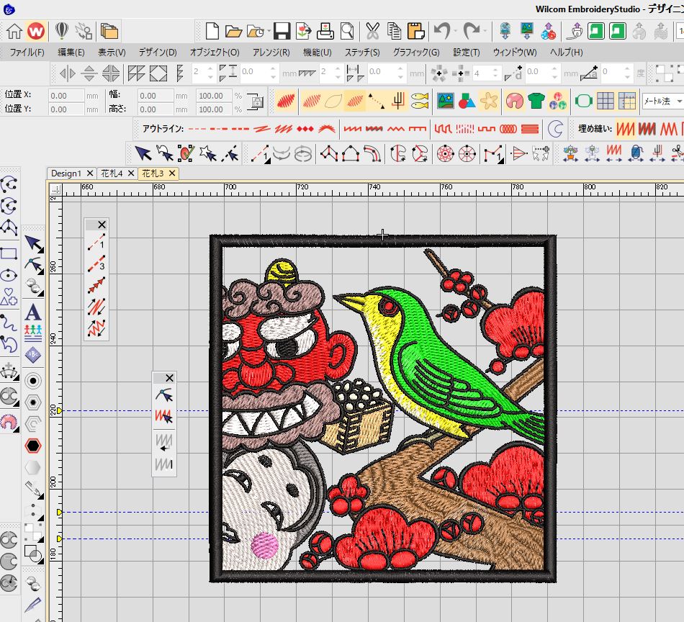This screenshot has height=622, width=684.
Task: Toggle the grid display button
Action: [606, 102]
